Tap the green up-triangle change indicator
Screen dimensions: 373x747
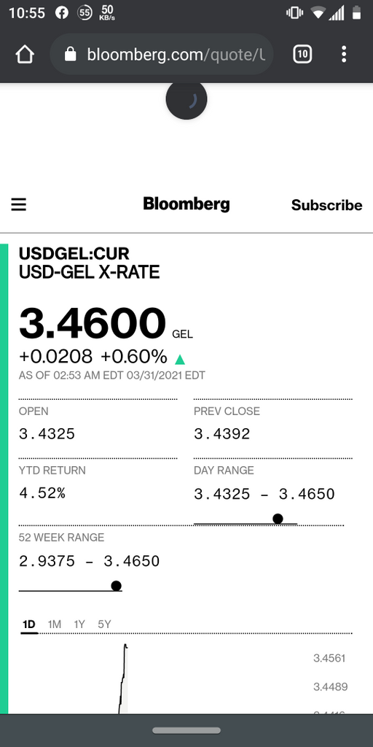[x=180, y=359]
